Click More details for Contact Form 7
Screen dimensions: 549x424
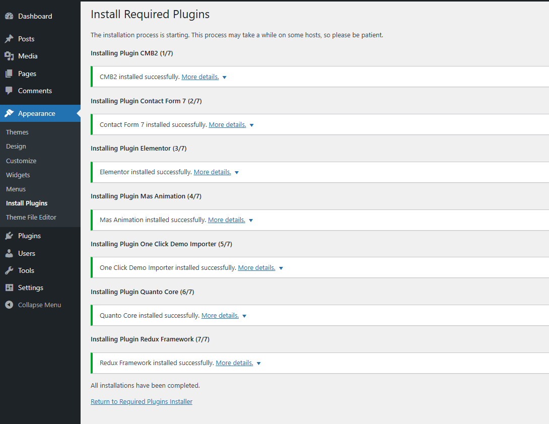point(227,125)
